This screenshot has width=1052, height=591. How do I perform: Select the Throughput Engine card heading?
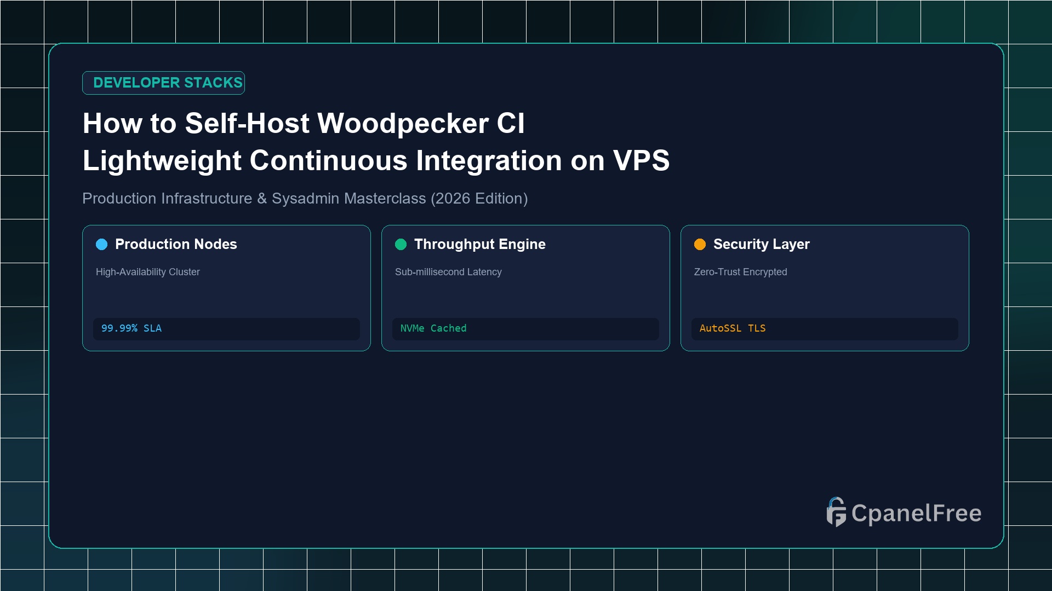[480, 244]
